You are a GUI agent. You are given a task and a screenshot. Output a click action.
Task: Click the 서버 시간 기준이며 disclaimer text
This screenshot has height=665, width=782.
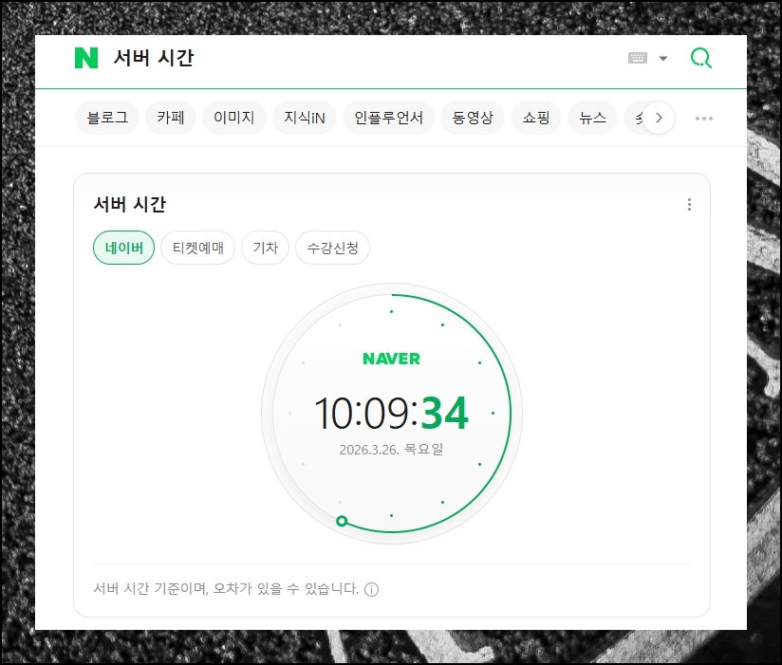[x=226, y=589]
